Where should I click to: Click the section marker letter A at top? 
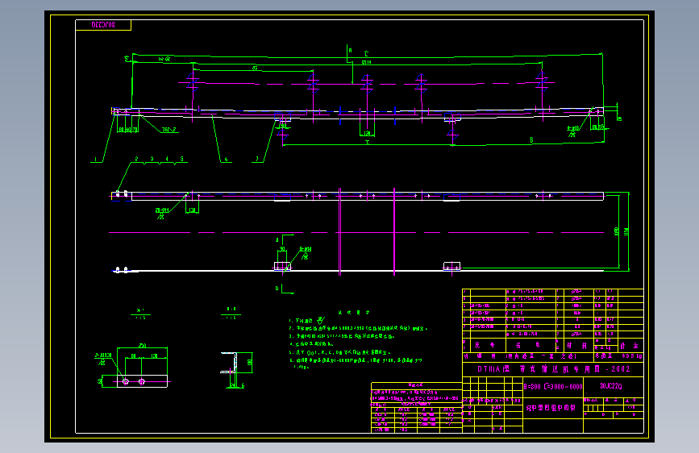pyautogui.click(x=350, y=51)
